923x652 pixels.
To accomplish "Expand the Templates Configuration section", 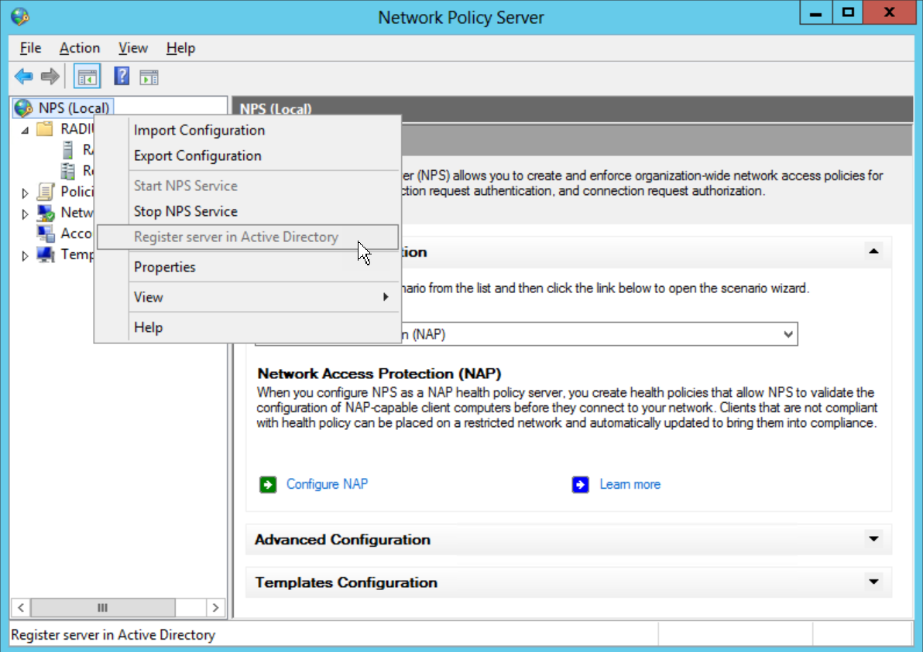I will (873, 582).
